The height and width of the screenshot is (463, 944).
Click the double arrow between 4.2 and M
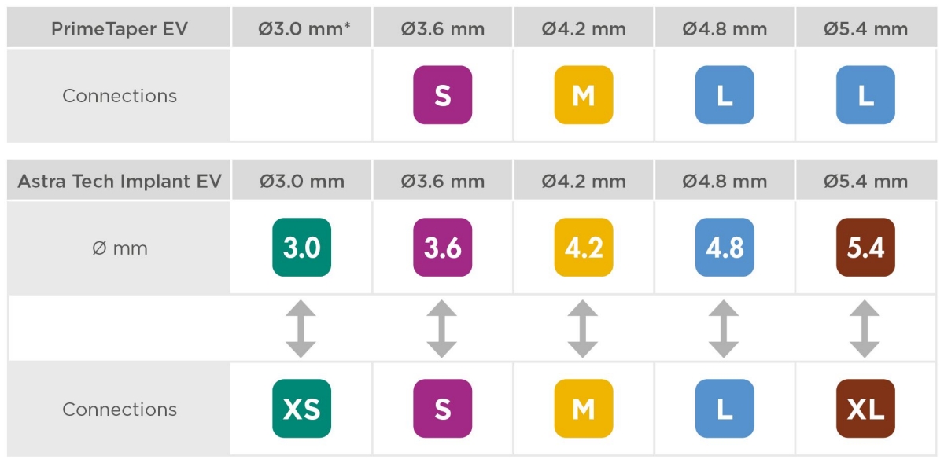point(583,329)
